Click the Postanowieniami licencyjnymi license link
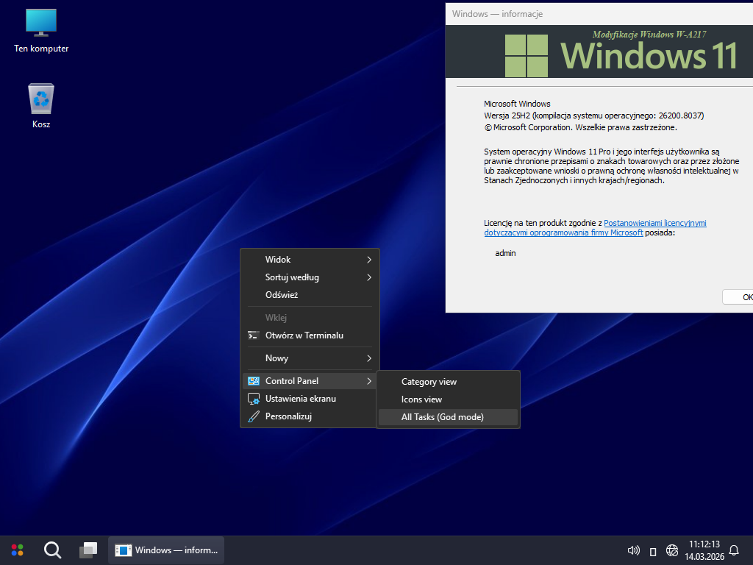The width and height of the screenshot is (753, 565). coord(654,223)
